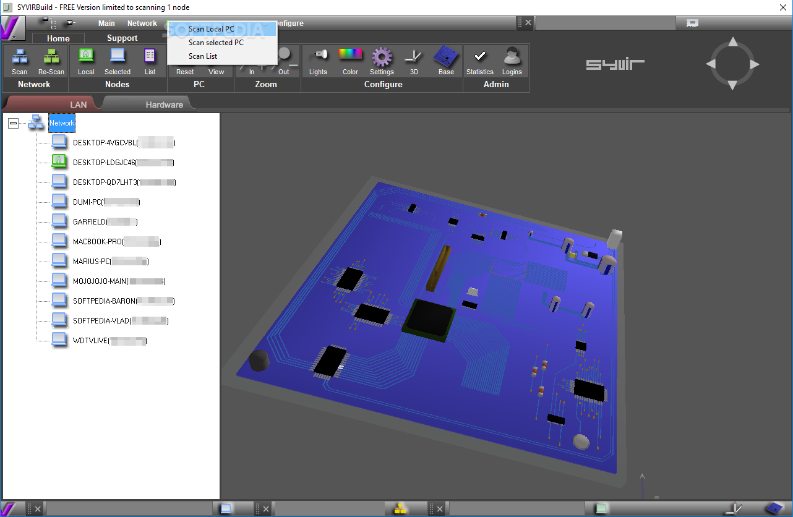Select the Network root item
793x517 pixels.
62,123
